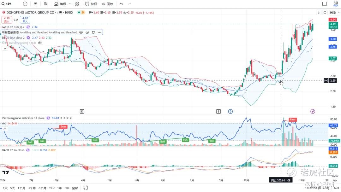This screenshot has width=341, height=192.
Task: Click the 65.73 RSI value label
Action: 333,125
